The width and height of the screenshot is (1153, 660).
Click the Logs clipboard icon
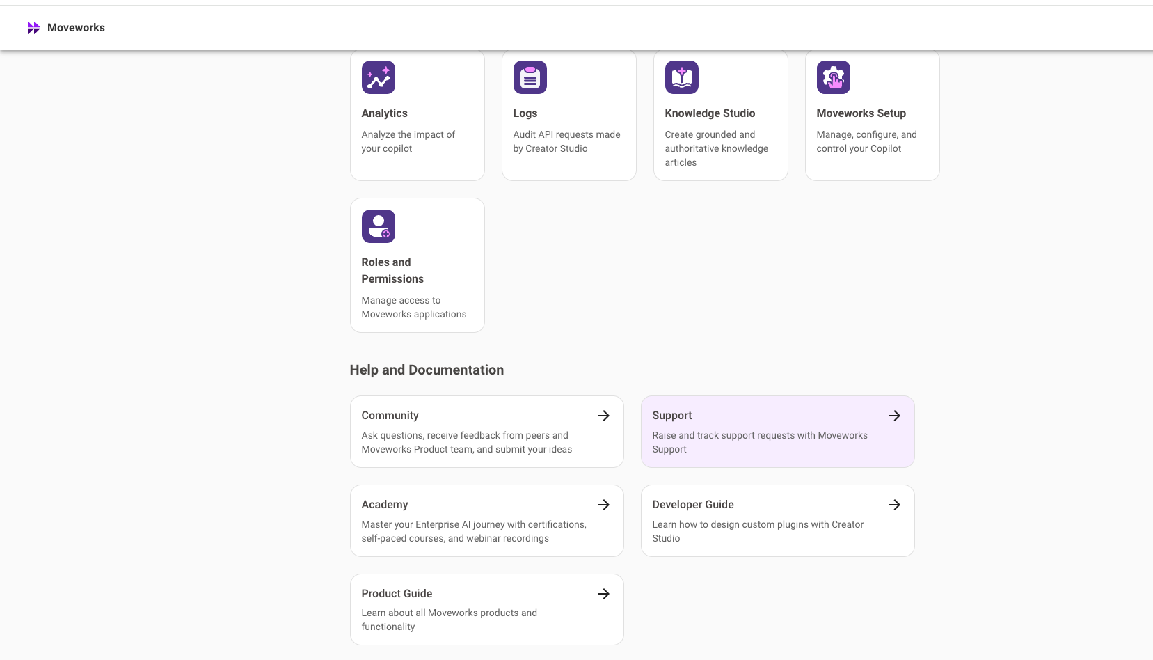pos(530,77)
